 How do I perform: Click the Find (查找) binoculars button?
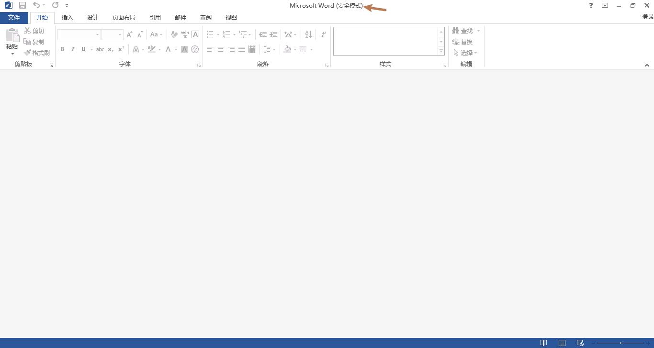point(462,31)
